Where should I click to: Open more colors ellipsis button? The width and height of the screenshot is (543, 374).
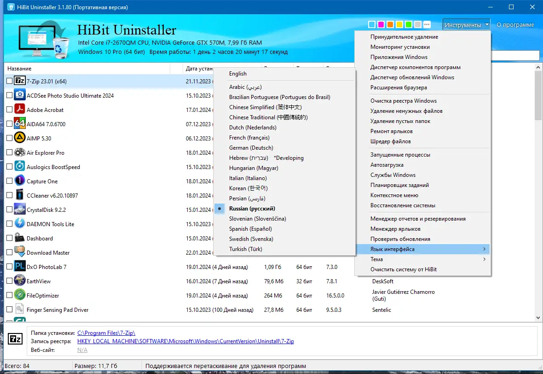pos(427,24)
